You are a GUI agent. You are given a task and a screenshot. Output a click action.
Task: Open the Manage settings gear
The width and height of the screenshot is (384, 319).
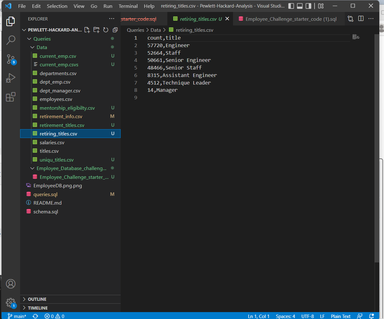tap(11, 303)
